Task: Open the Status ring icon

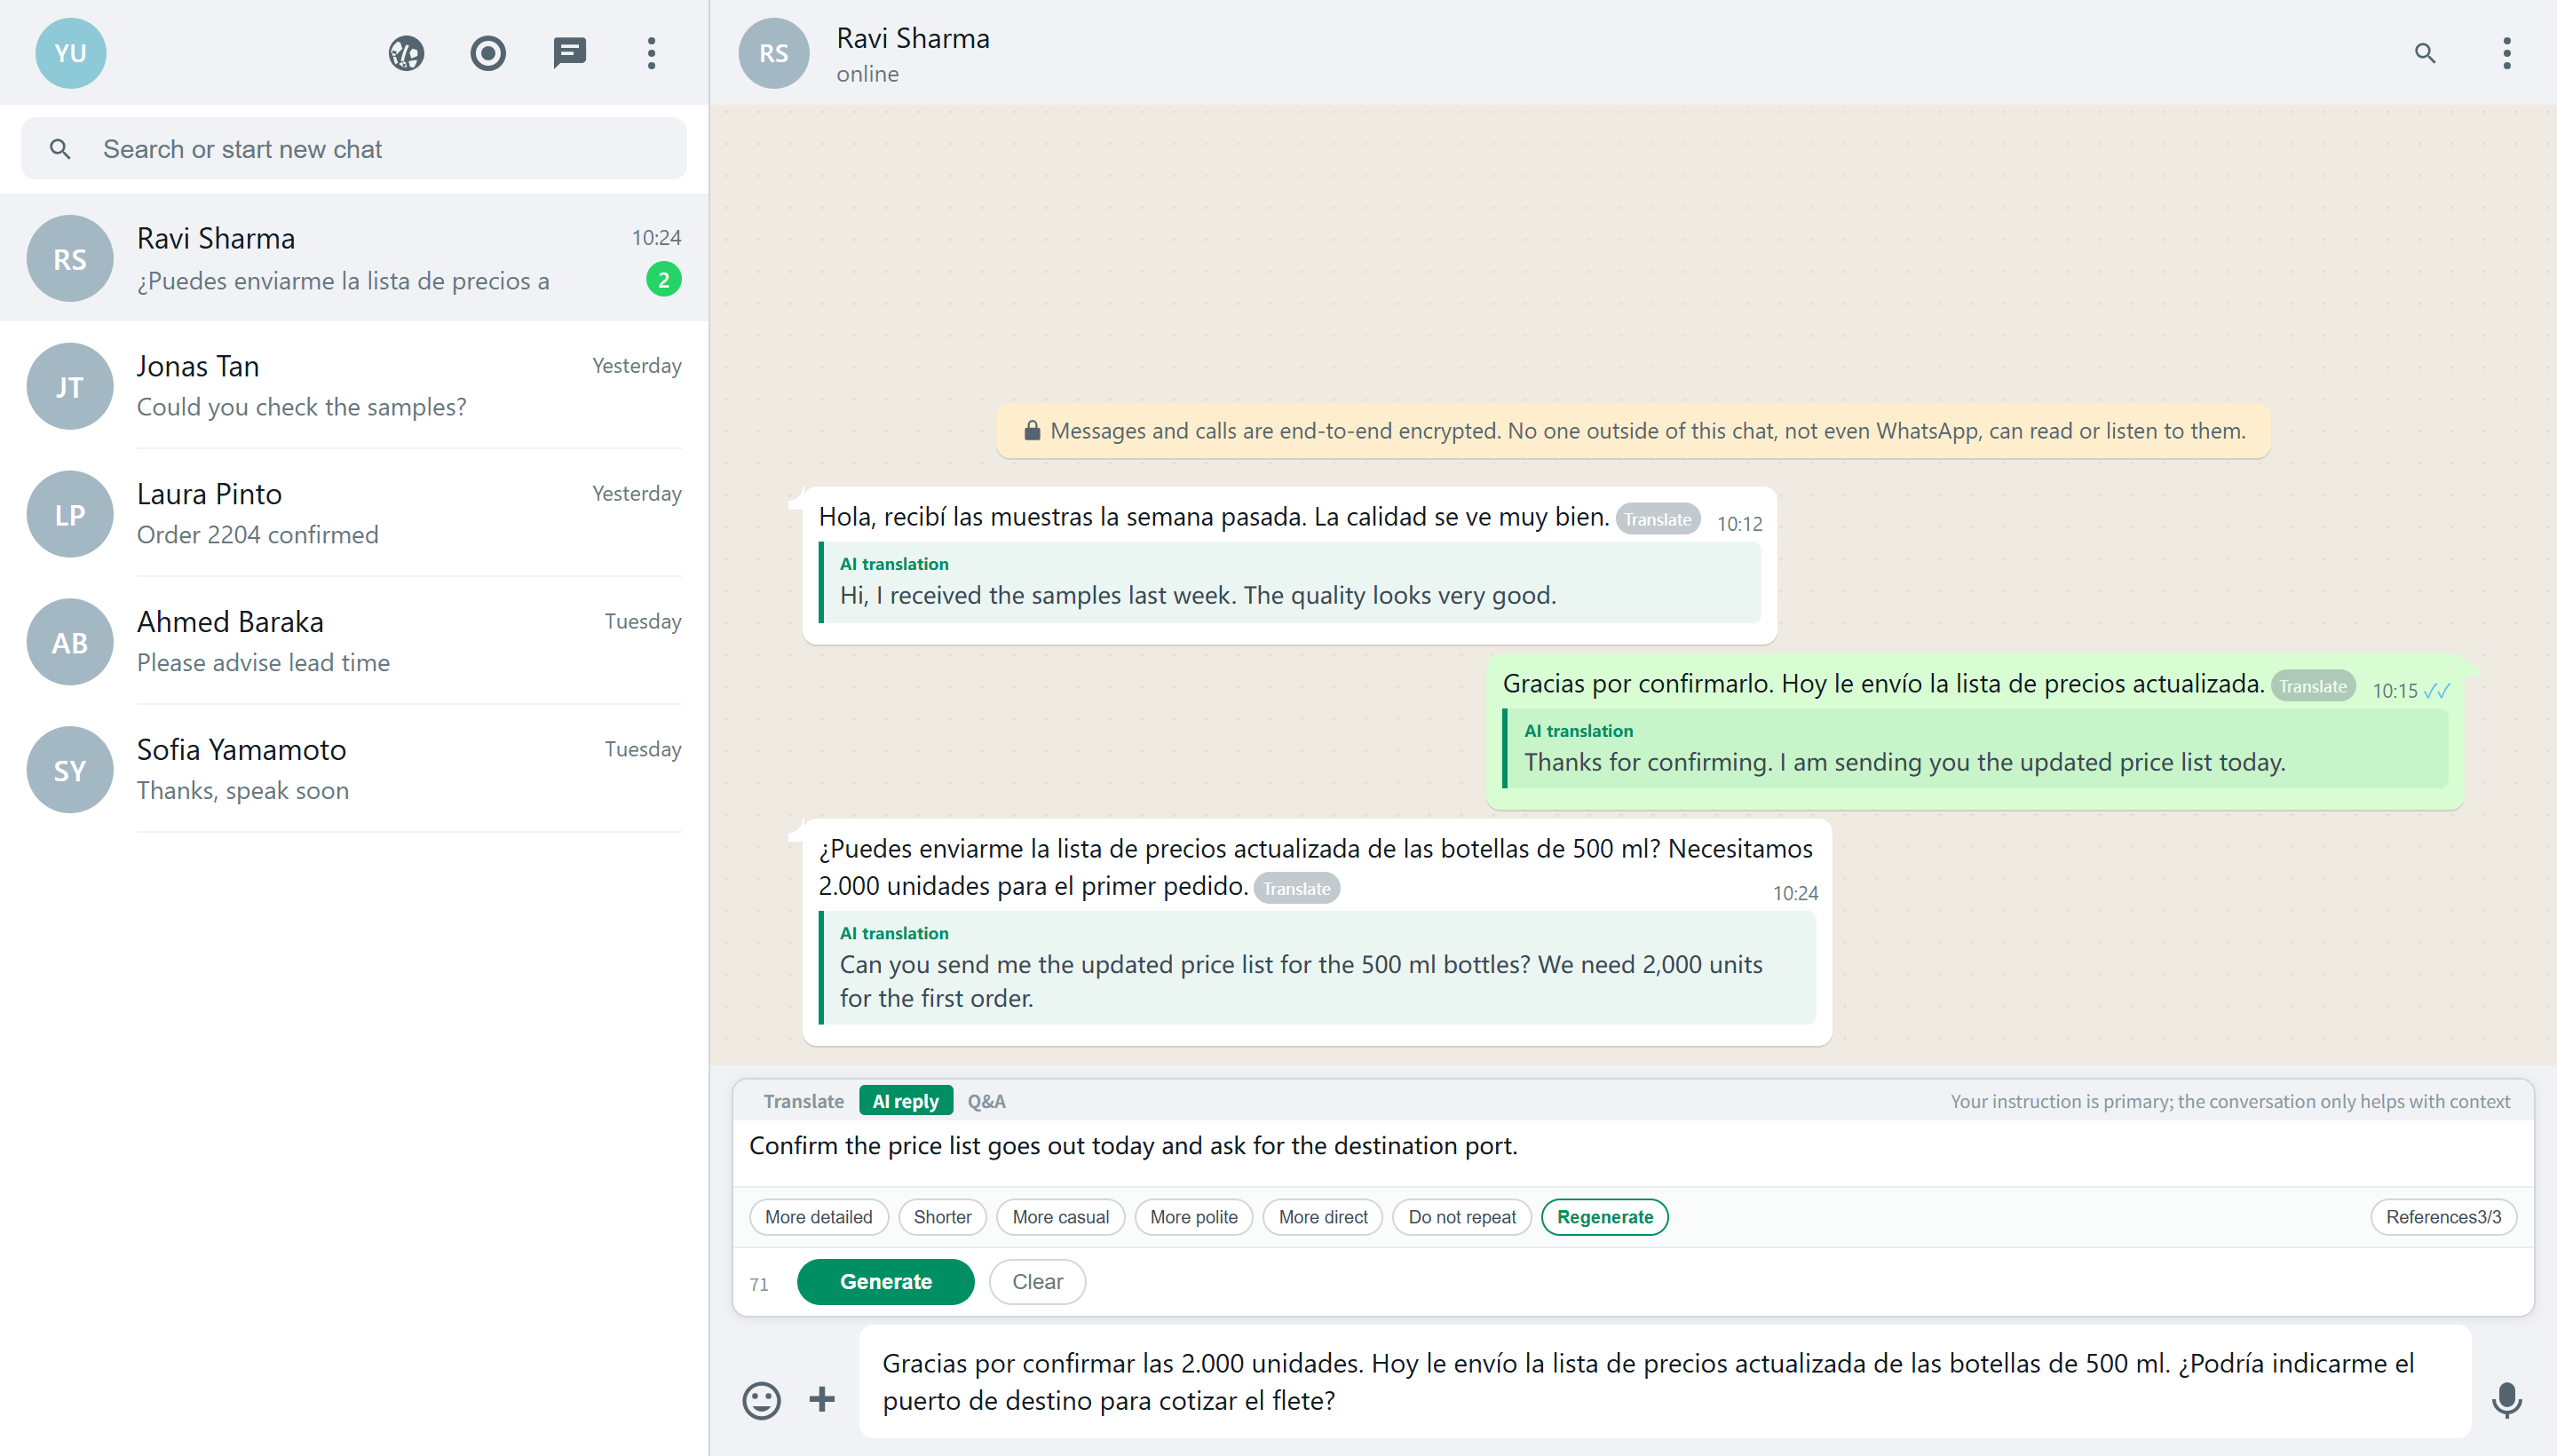Action: click(488, 53)
